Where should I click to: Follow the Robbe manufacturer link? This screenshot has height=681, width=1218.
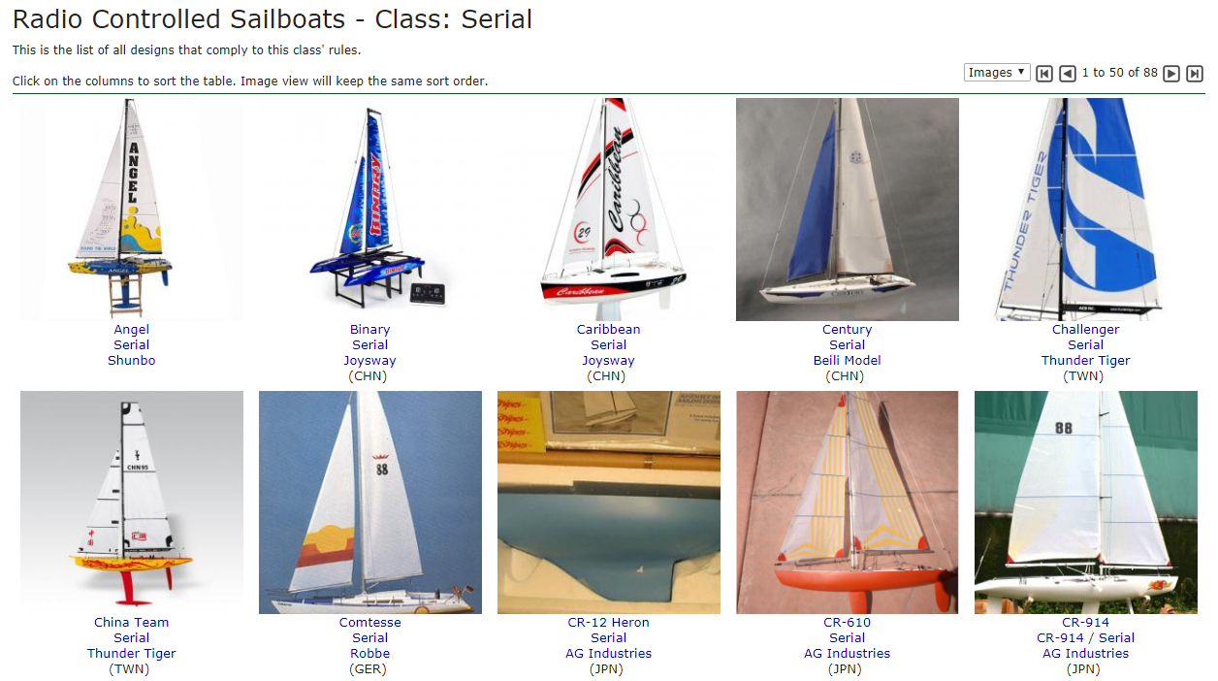tap(370, 654)
